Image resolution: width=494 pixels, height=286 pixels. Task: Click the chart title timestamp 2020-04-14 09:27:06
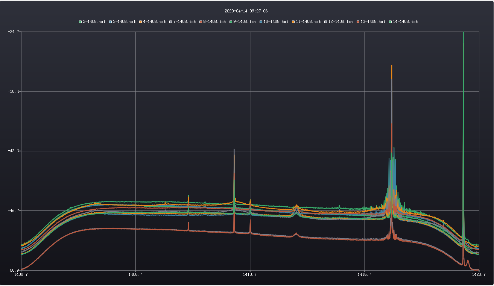point(246,11)
